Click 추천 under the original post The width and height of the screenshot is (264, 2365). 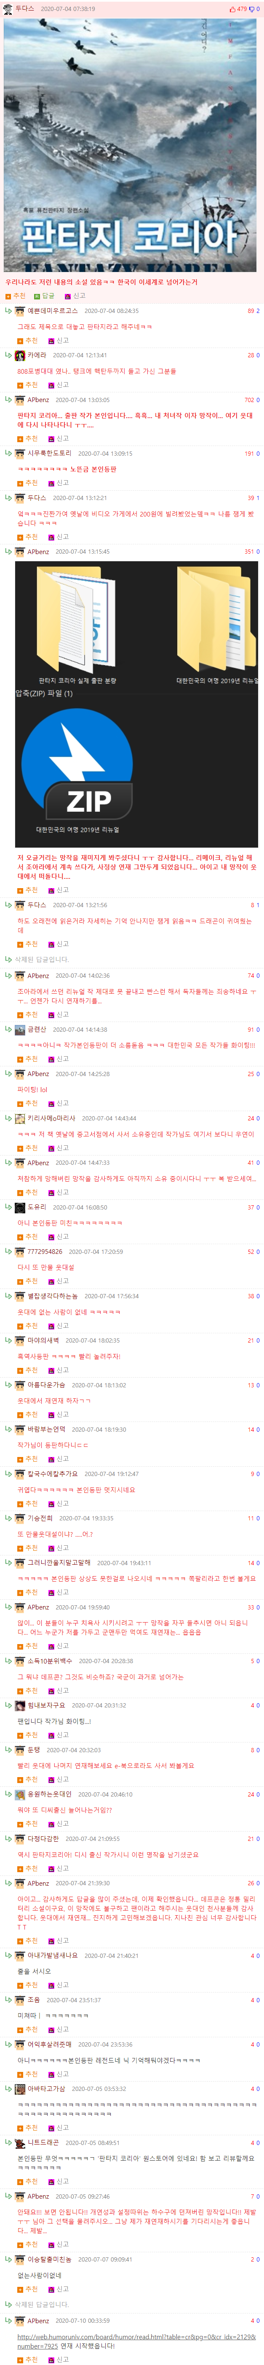click(16, 296)
